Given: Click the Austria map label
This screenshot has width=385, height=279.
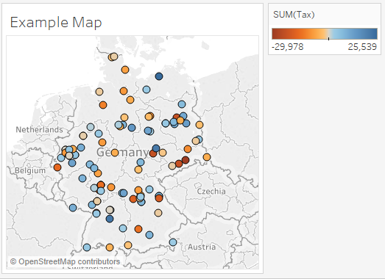Looking at the screenshot, I should click(202, 247).
